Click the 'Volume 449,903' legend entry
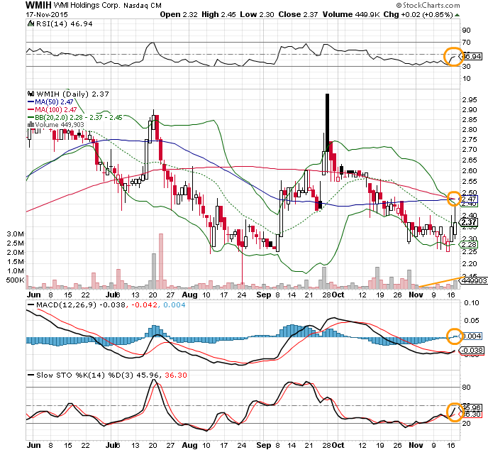 click(x=60, y=125)
